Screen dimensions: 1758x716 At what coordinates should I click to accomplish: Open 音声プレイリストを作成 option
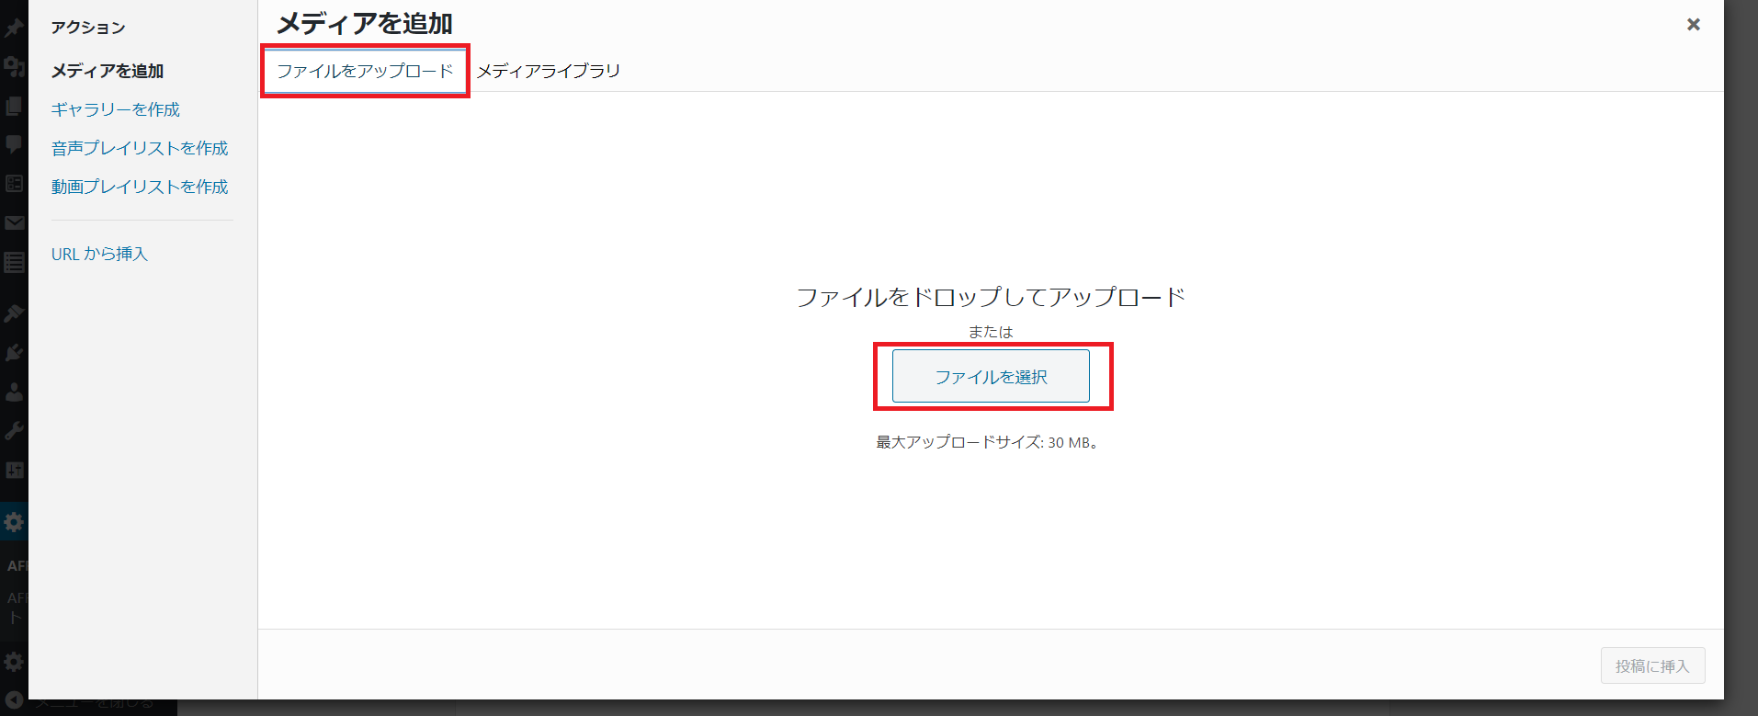pyautogui.click(x=140, y=148)
